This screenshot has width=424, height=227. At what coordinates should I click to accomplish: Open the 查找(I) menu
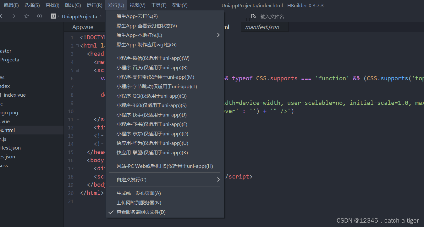[52, 5]
